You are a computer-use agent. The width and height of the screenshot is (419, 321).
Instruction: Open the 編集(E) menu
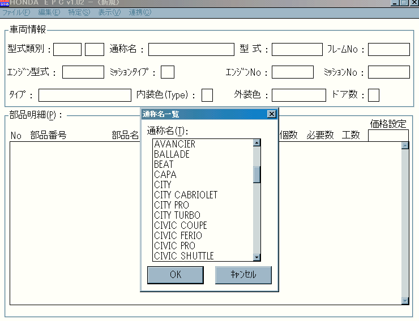coord(49,12)
